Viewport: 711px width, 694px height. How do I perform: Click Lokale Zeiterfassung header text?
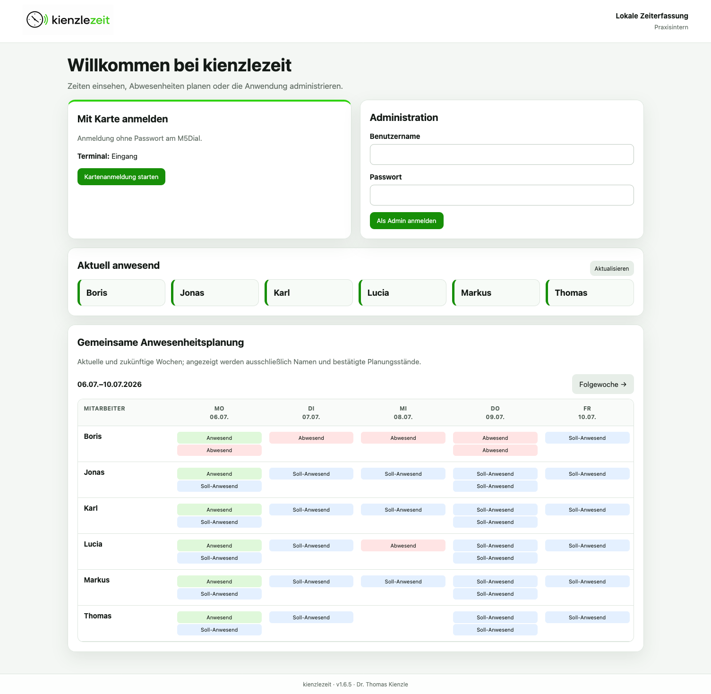652,16
